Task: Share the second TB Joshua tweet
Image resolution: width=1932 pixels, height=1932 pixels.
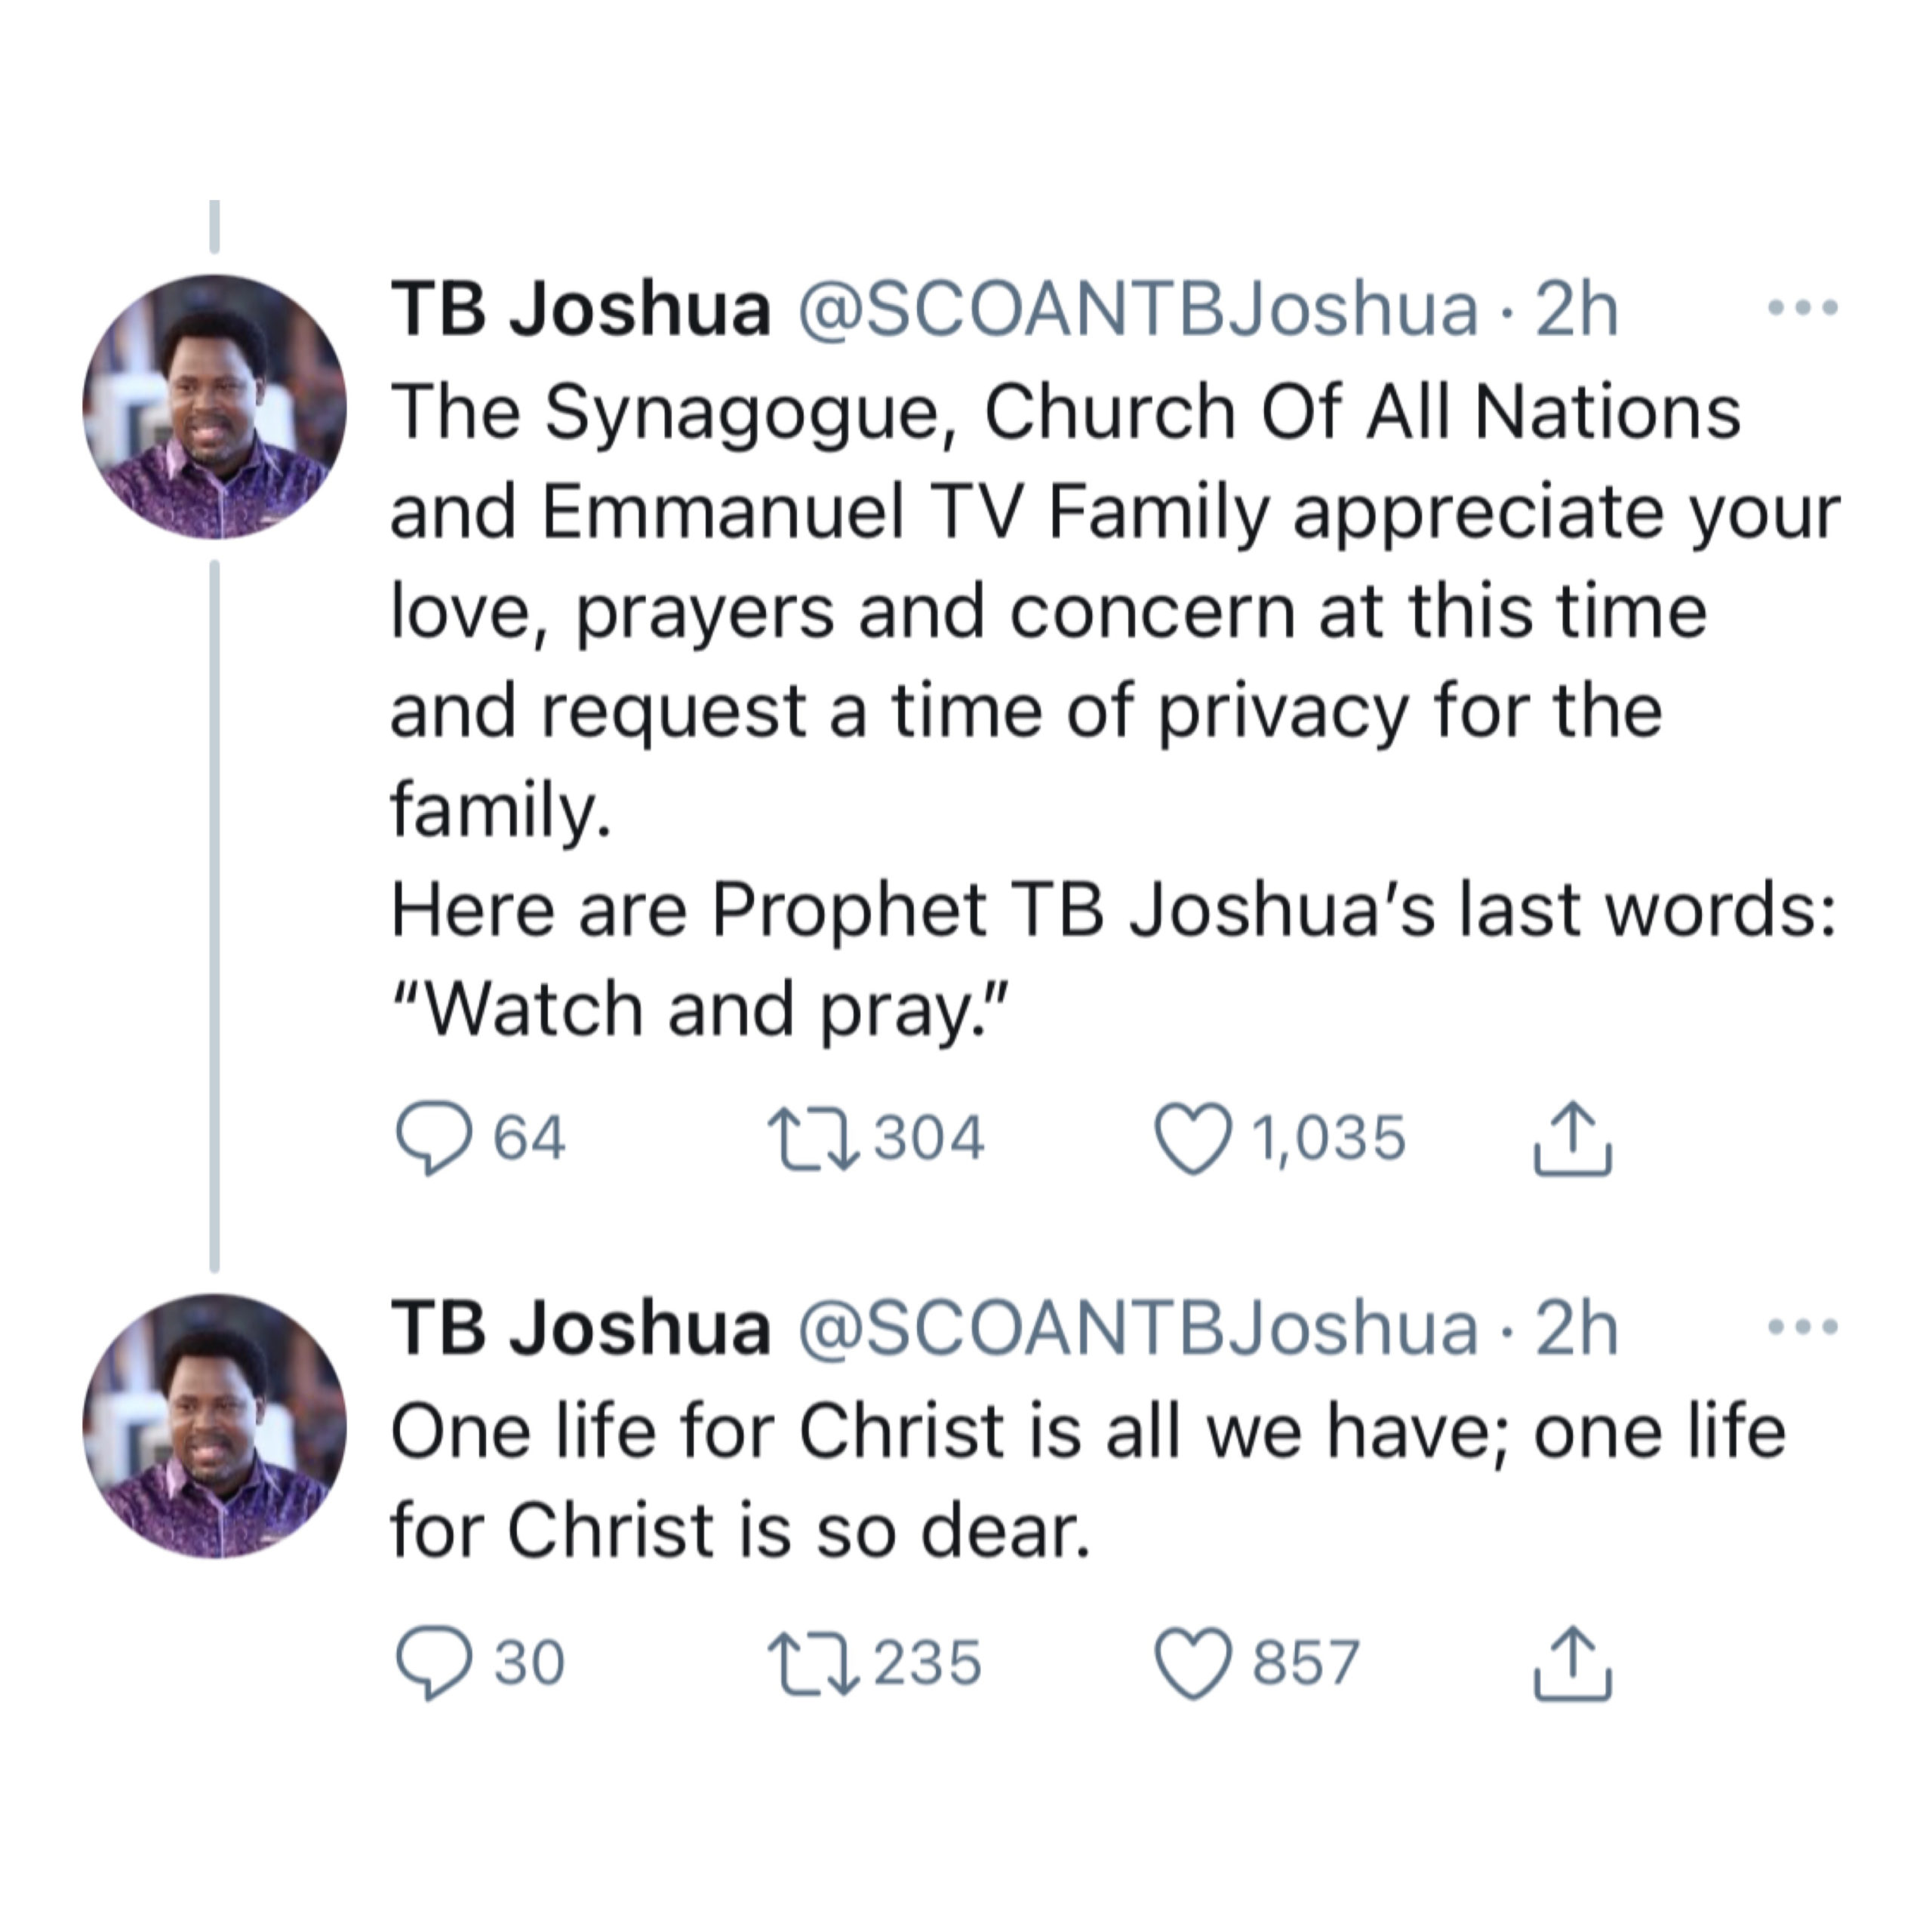Action: [x=1572, y=1663]
